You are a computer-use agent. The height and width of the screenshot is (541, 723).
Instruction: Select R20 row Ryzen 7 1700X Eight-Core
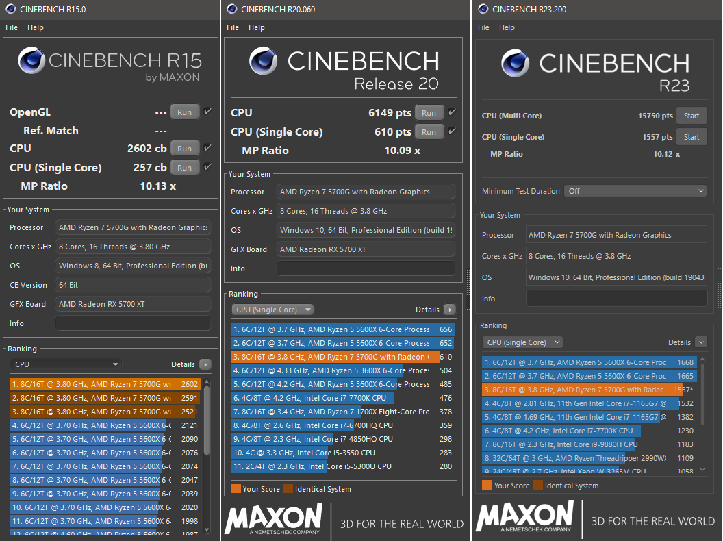(x=343, y=412)
